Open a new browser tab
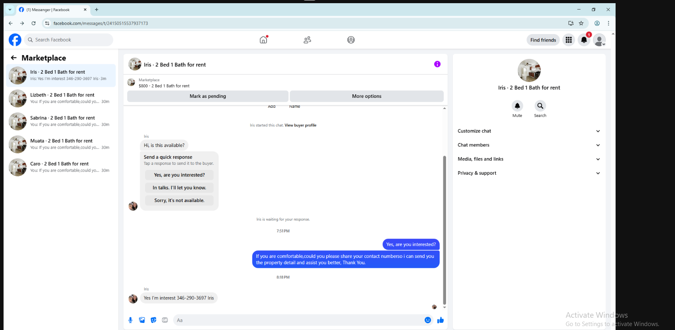 pos(97,10)
